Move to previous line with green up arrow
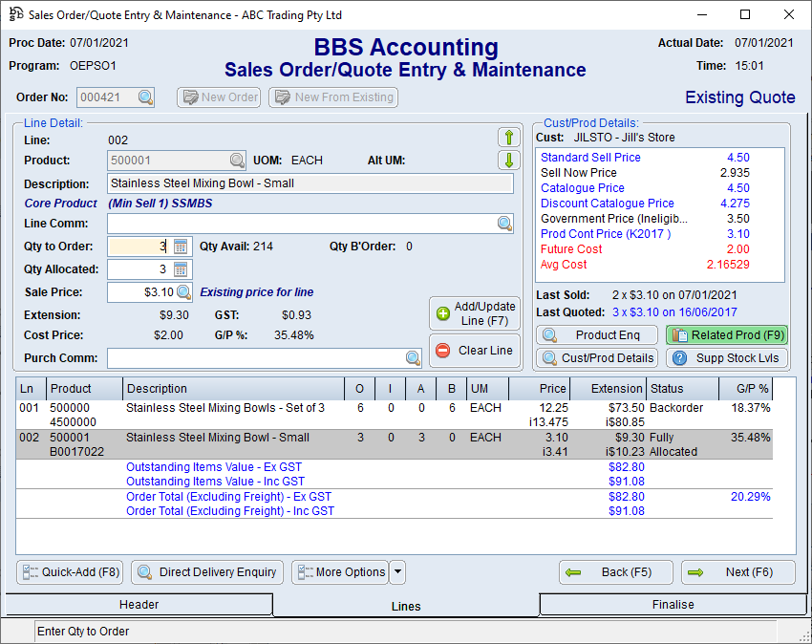This screenshot has height=644, width=812. pyautogui.click(x=508, y=139)
